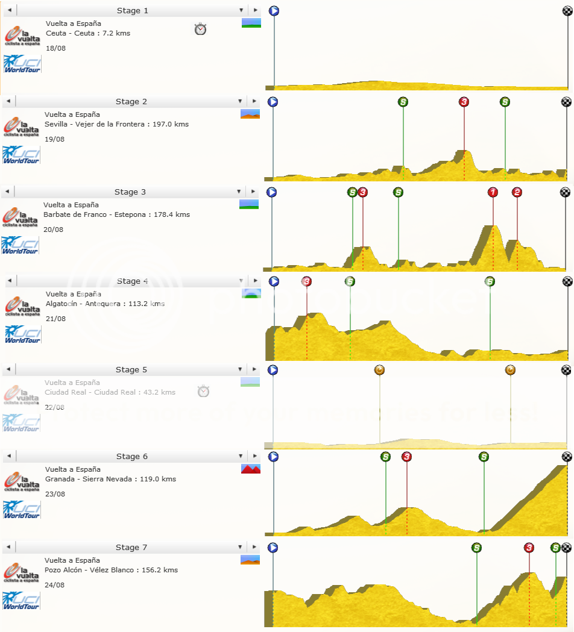This screenshot has width=574, height=632.
Task: Click the red mountain terrain icon for Stage 6
Action: coord(251,468)
